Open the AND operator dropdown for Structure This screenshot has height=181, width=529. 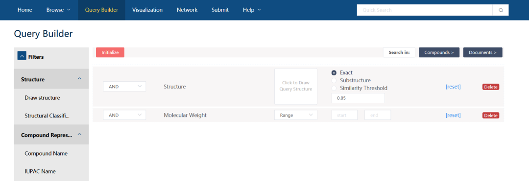click(x=124, y=86)
